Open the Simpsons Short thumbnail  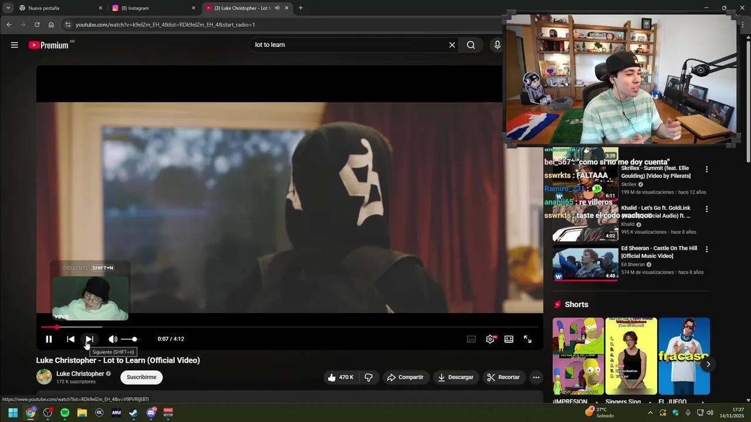578,356
